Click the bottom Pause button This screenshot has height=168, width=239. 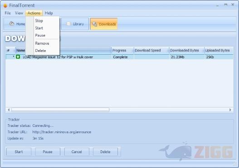pos(48,152)
